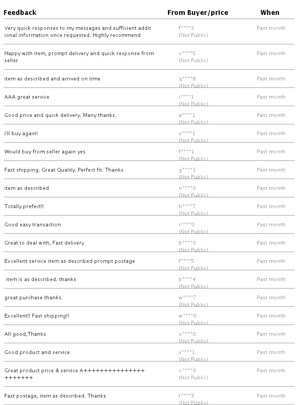Open buyer o****5 profile

coord(187,53)
